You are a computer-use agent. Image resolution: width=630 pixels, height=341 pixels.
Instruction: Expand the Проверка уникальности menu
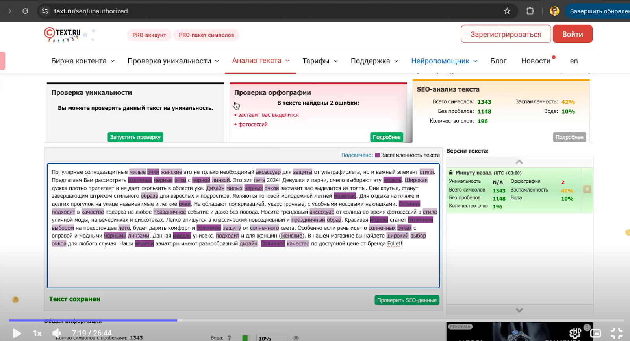[x=174, y=61]
